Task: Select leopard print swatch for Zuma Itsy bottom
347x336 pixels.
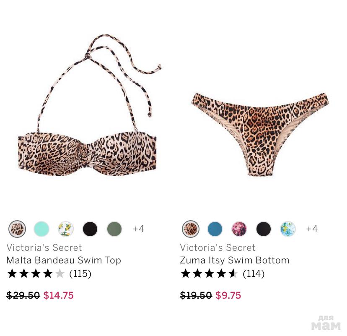Action: click(191, 229)
